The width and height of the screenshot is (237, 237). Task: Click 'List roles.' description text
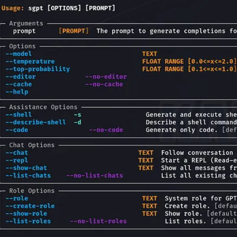click(x=185, y=221)
